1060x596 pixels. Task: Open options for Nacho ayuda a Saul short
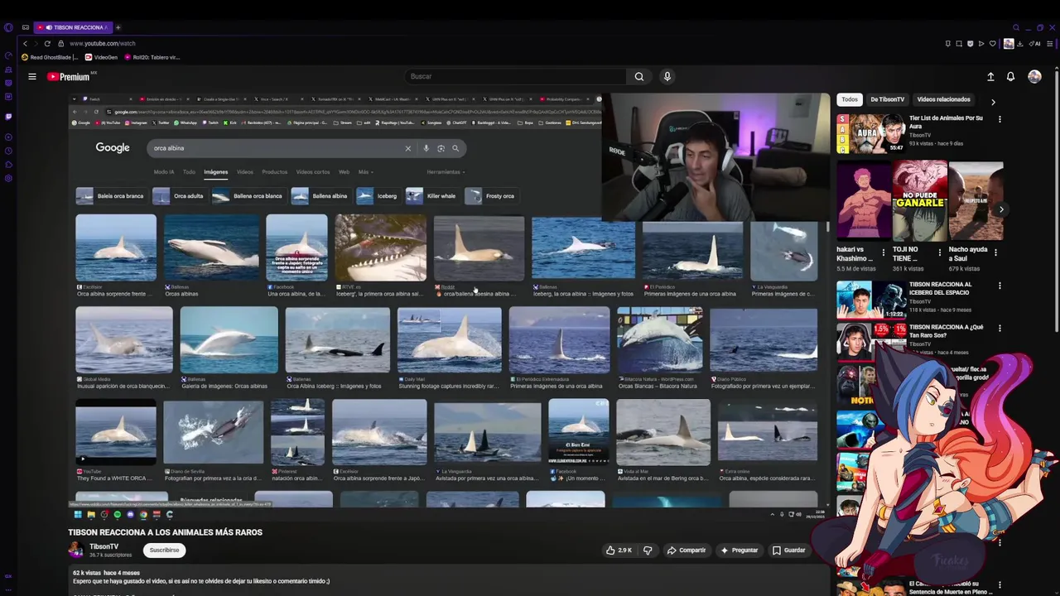(995, 252)
